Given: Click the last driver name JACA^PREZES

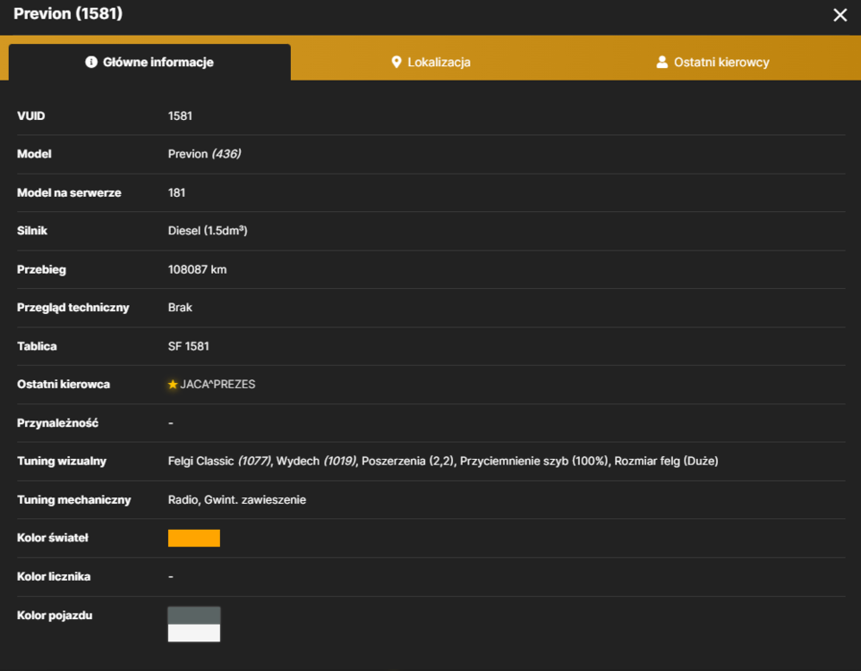Looking at the screenshot, I should click(218, 385).
